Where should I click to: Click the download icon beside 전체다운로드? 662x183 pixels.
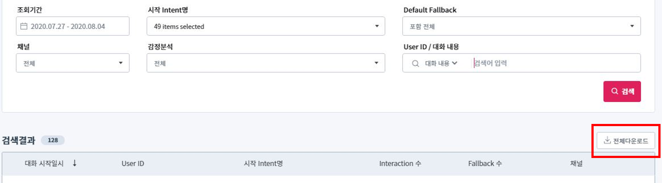click(607, 140)
